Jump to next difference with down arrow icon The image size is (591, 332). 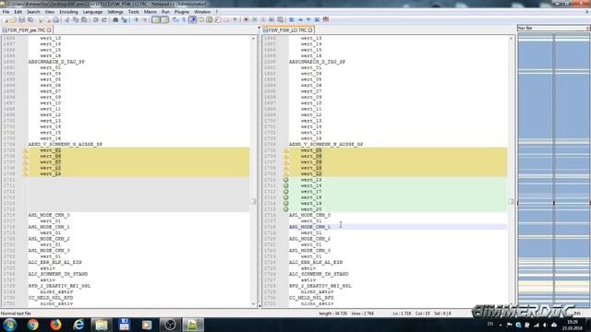tap(308, 19)
